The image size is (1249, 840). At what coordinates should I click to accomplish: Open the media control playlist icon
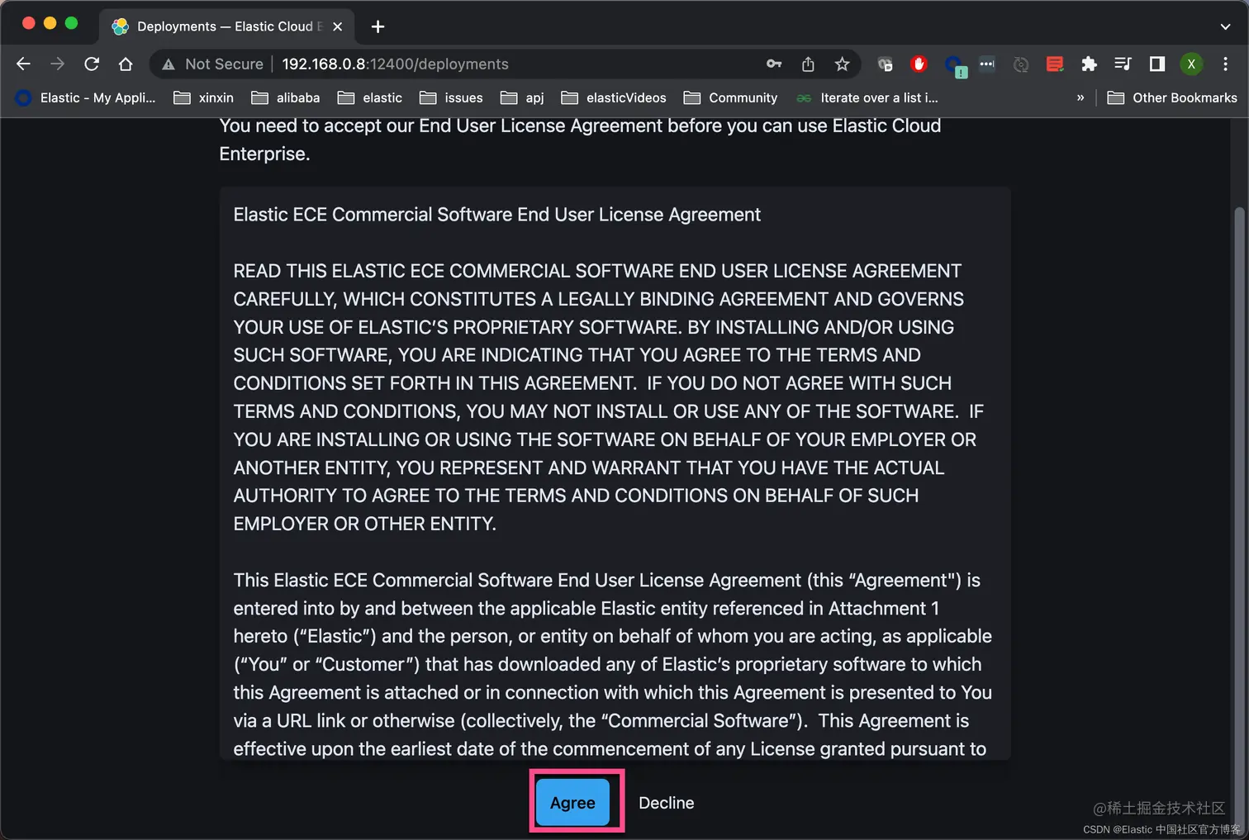1123,64
